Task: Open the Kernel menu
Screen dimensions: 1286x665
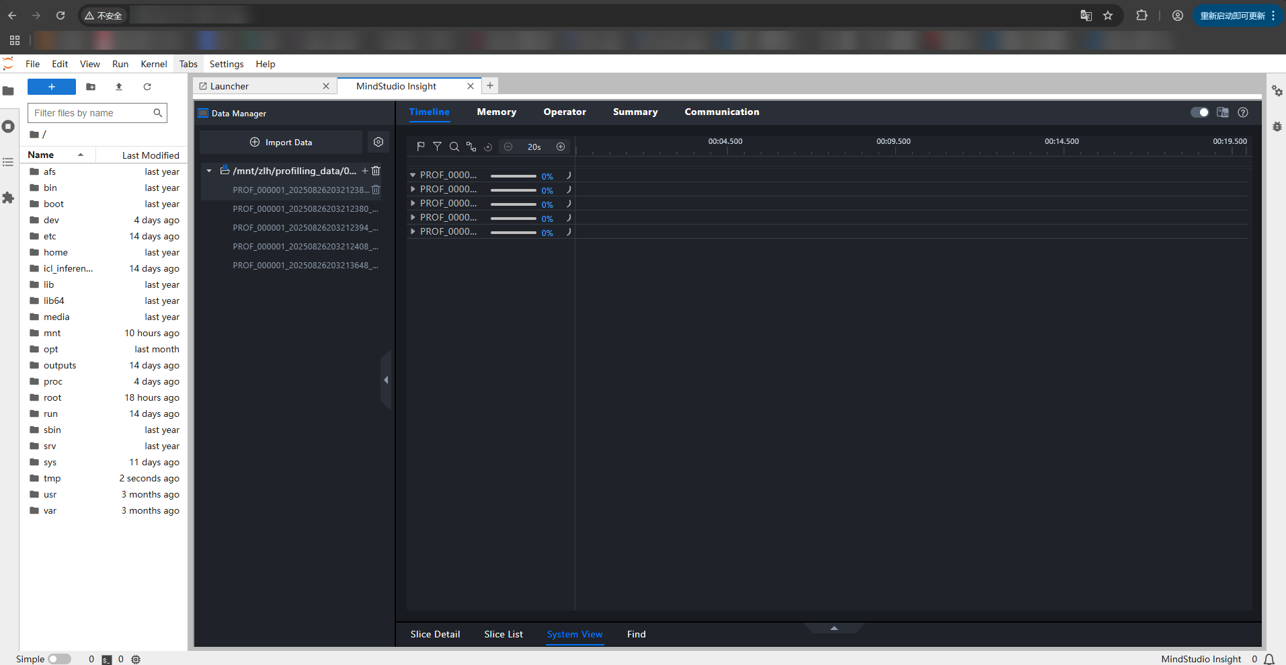Action: point(154,64)
